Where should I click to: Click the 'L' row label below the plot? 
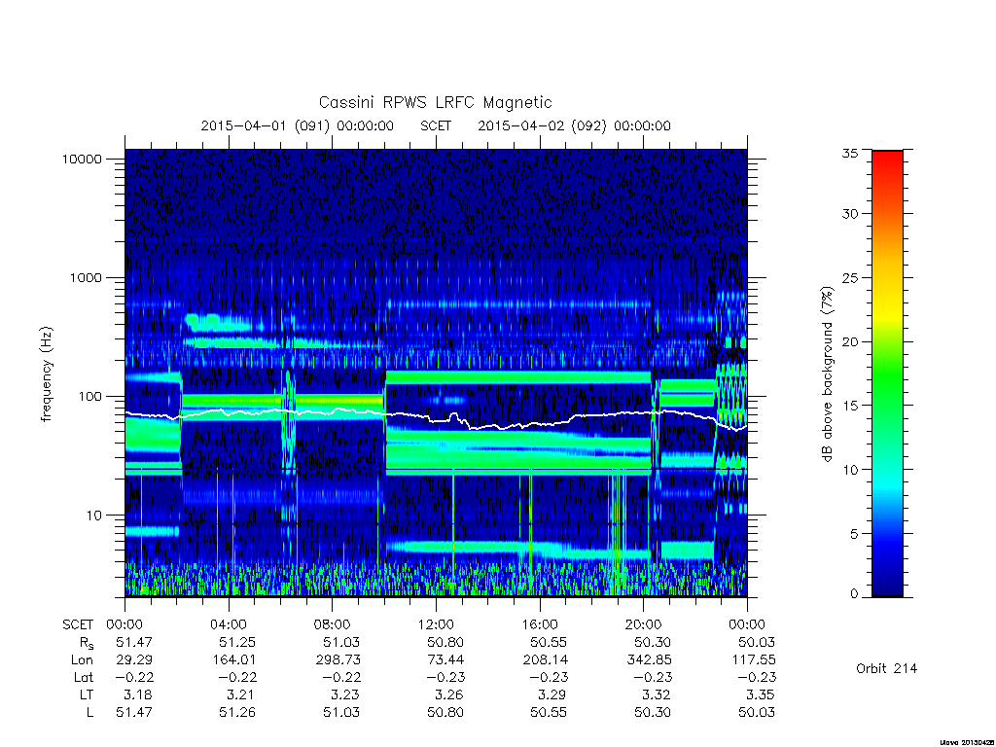click(x=89, y=712)
